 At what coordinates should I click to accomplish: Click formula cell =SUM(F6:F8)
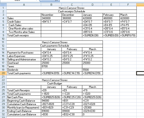[128, 36]
